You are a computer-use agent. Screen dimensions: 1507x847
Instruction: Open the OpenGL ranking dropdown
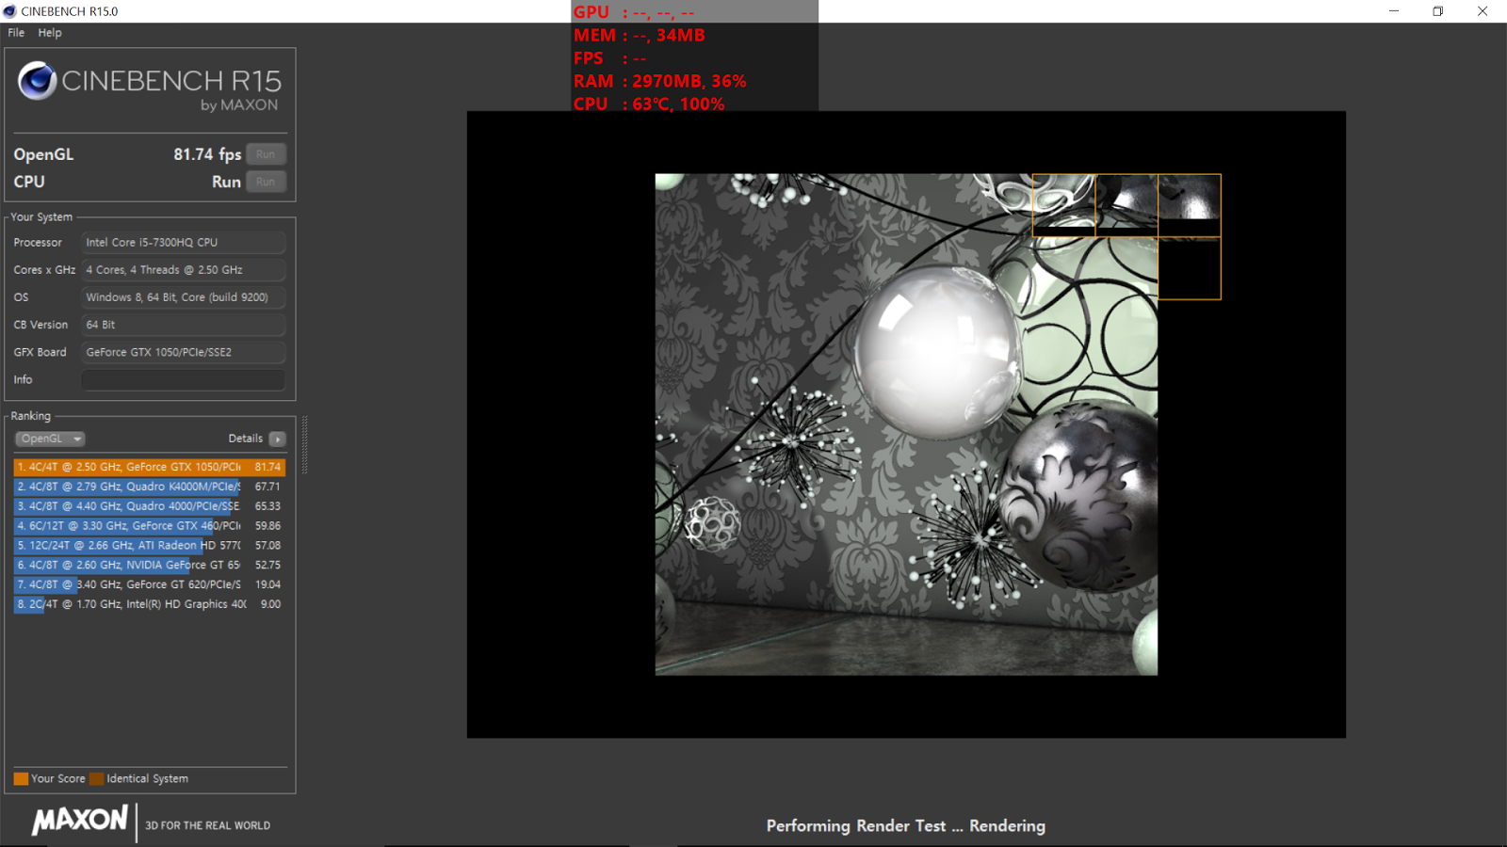click(50, 439)
